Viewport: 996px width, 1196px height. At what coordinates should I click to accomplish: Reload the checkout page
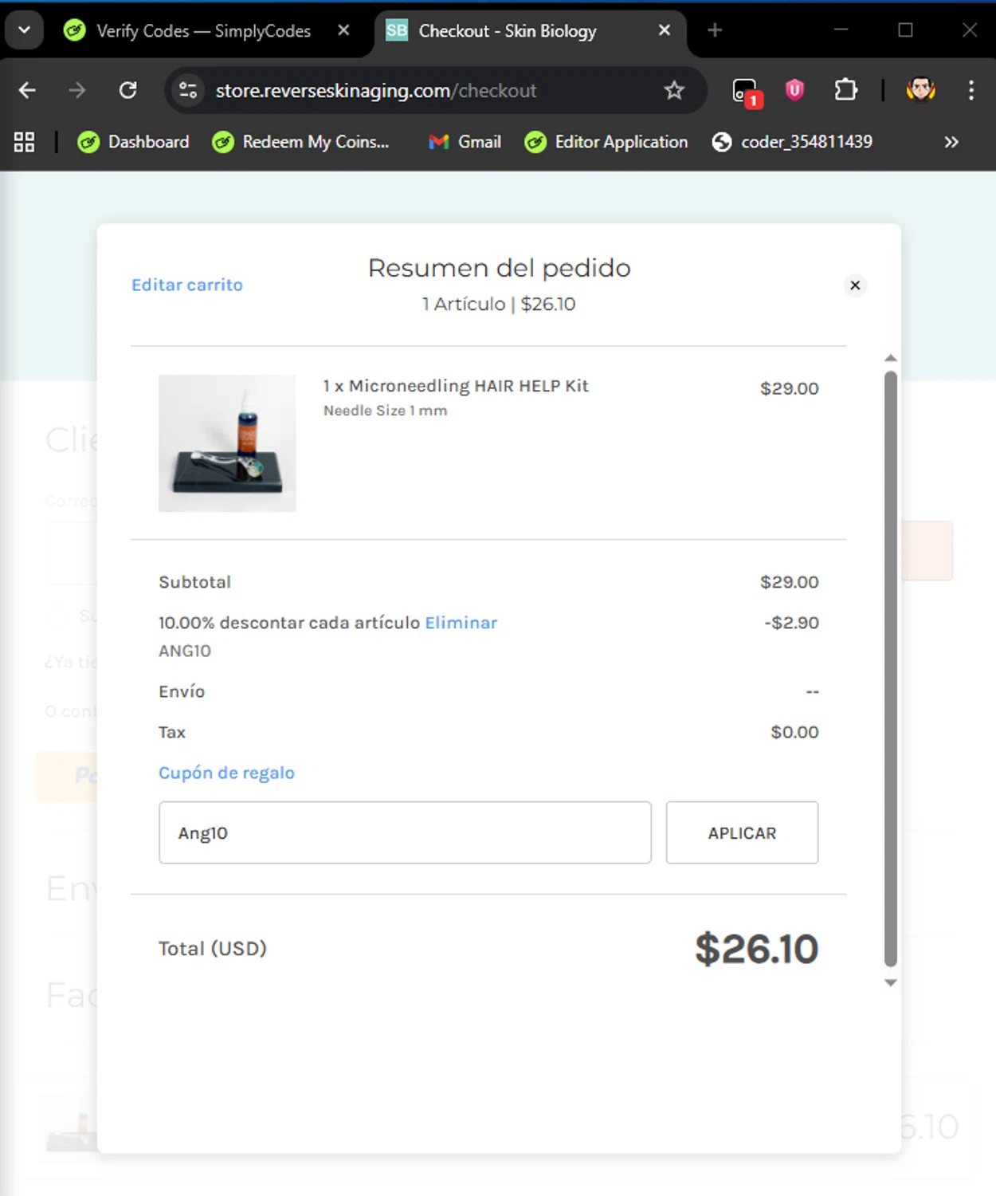click(x=127, y=90)
